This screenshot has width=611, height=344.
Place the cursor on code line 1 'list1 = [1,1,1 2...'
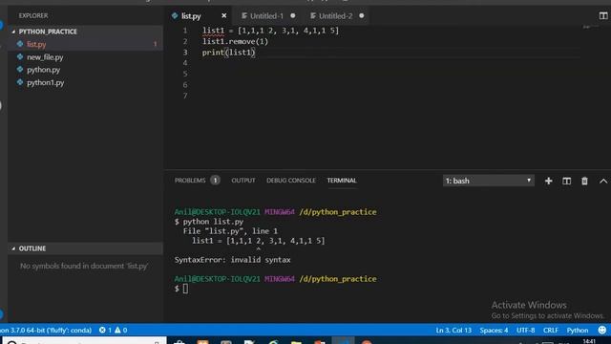click(x=270, y=31)
